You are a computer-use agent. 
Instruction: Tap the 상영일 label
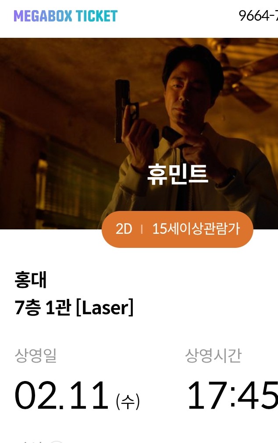[x=36, y=356]
